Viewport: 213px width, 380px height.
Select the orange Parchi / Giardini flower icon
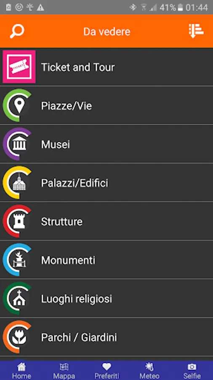click(17, 337)
